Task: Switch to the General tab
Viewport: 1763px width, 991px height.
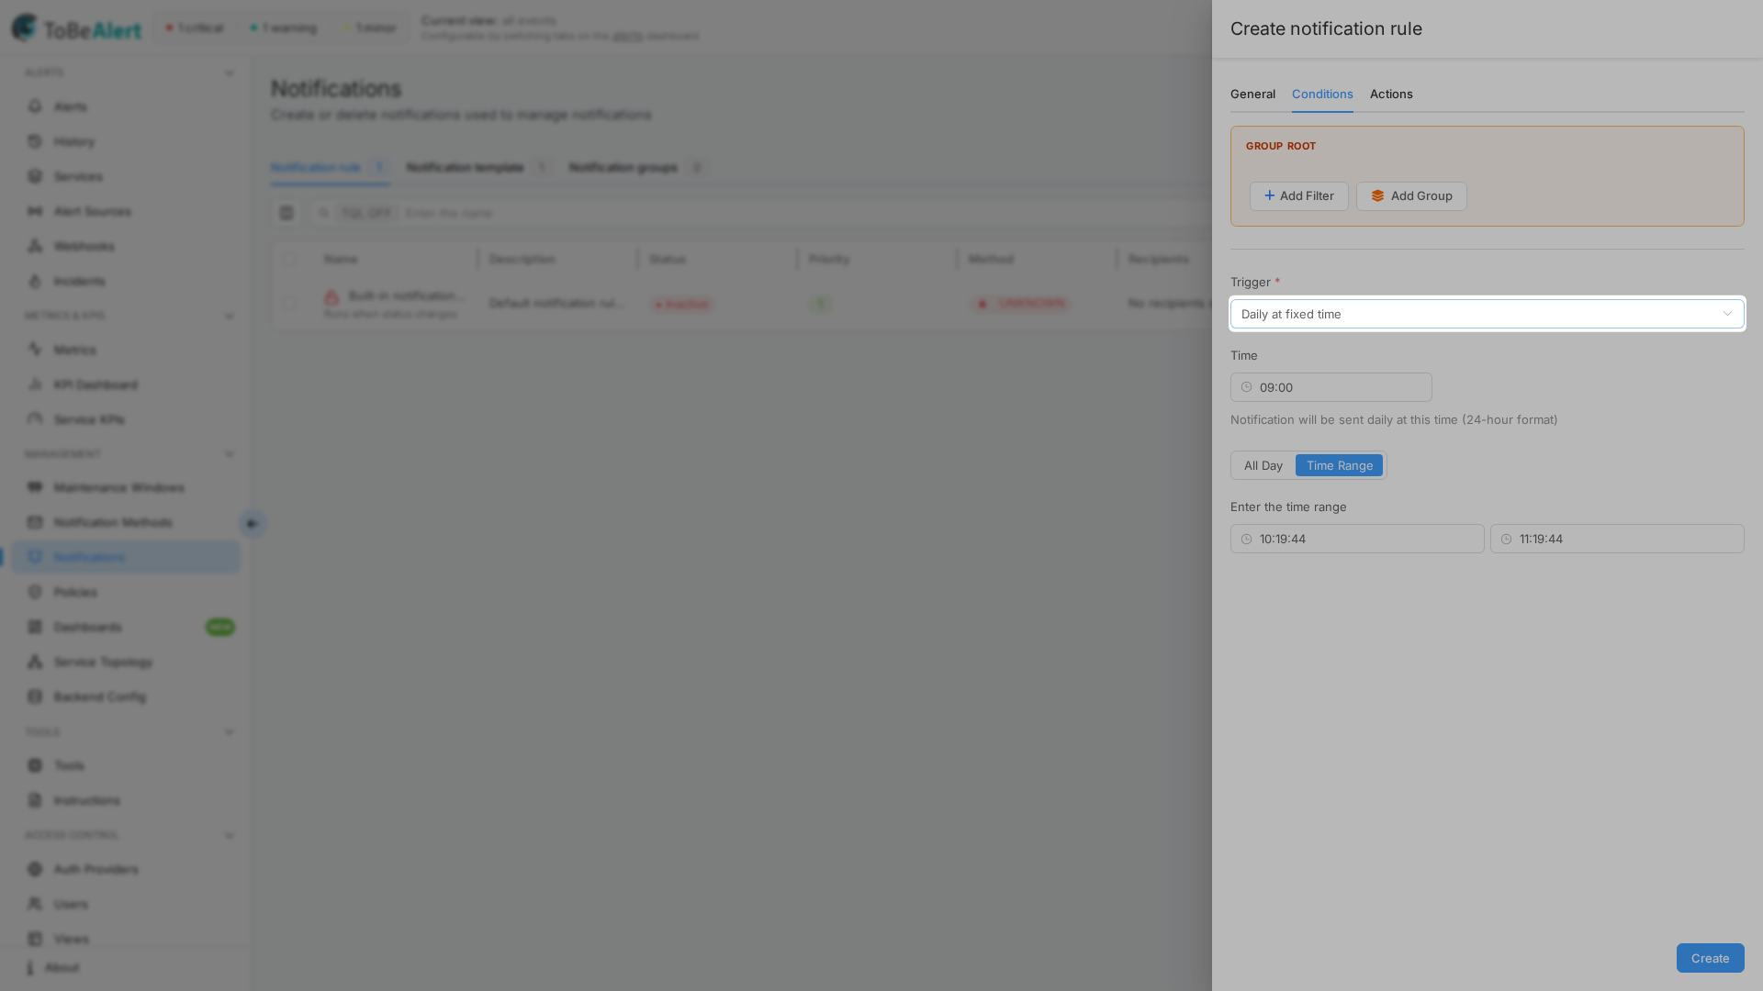Action: (1252, 94)
